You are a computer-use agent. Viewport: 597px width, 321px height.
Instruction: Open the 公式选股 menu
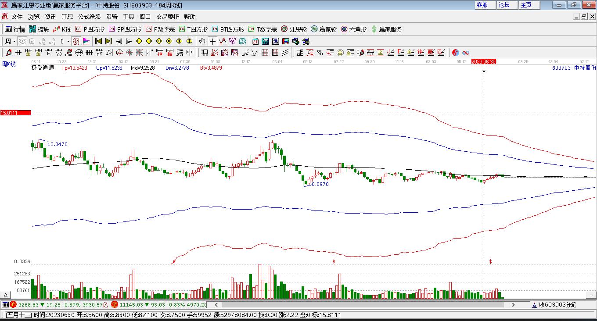pyautogui.click(x=90, y=17)
